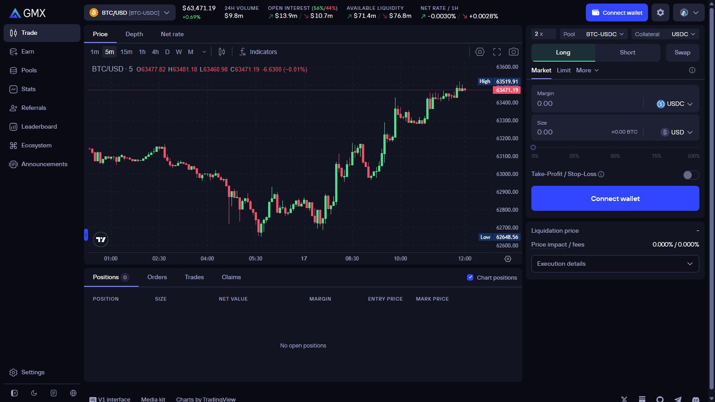This screenshot has height=402, width=715.
Task: Open the Orders tab
Action: pyautogui.click(x=157, y=277)
